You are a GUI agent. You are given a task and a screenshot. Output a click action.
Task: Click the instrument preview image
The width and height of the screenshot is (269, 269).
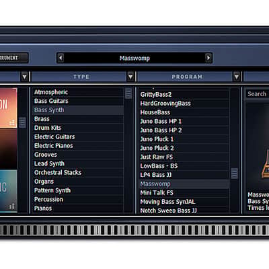pos(258,147)
